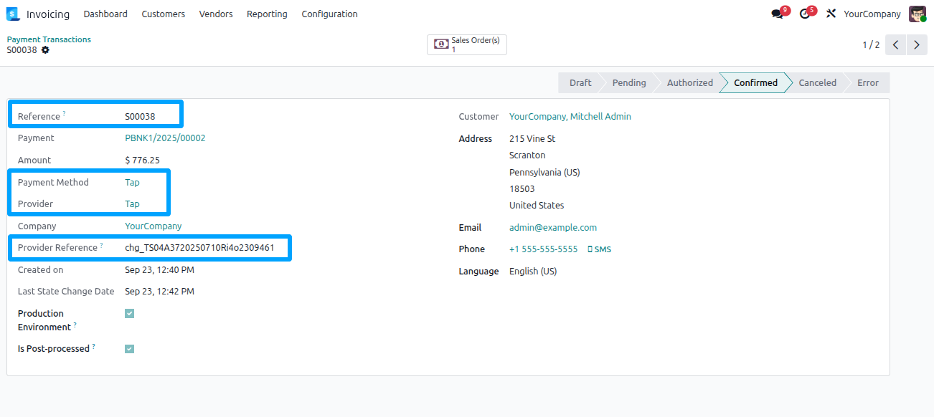
Task: Open the user avatar menu
Action: point(918,14)
